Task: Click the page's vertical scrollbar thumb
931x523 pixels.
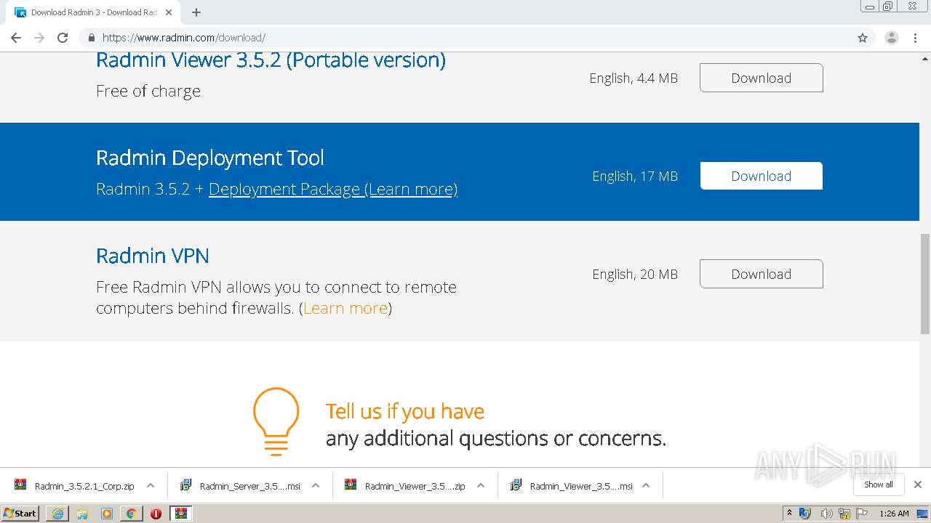Action: tap(925, 283)
